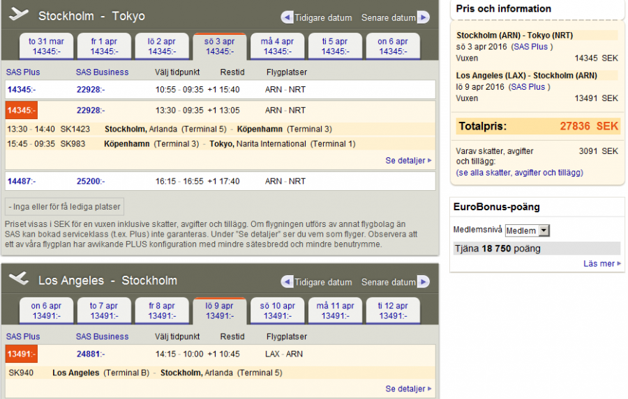Click the later-date arrow for Los Angeles - Stockholm
This screenshot has width=628, height=399.
(x=423, y=282)
